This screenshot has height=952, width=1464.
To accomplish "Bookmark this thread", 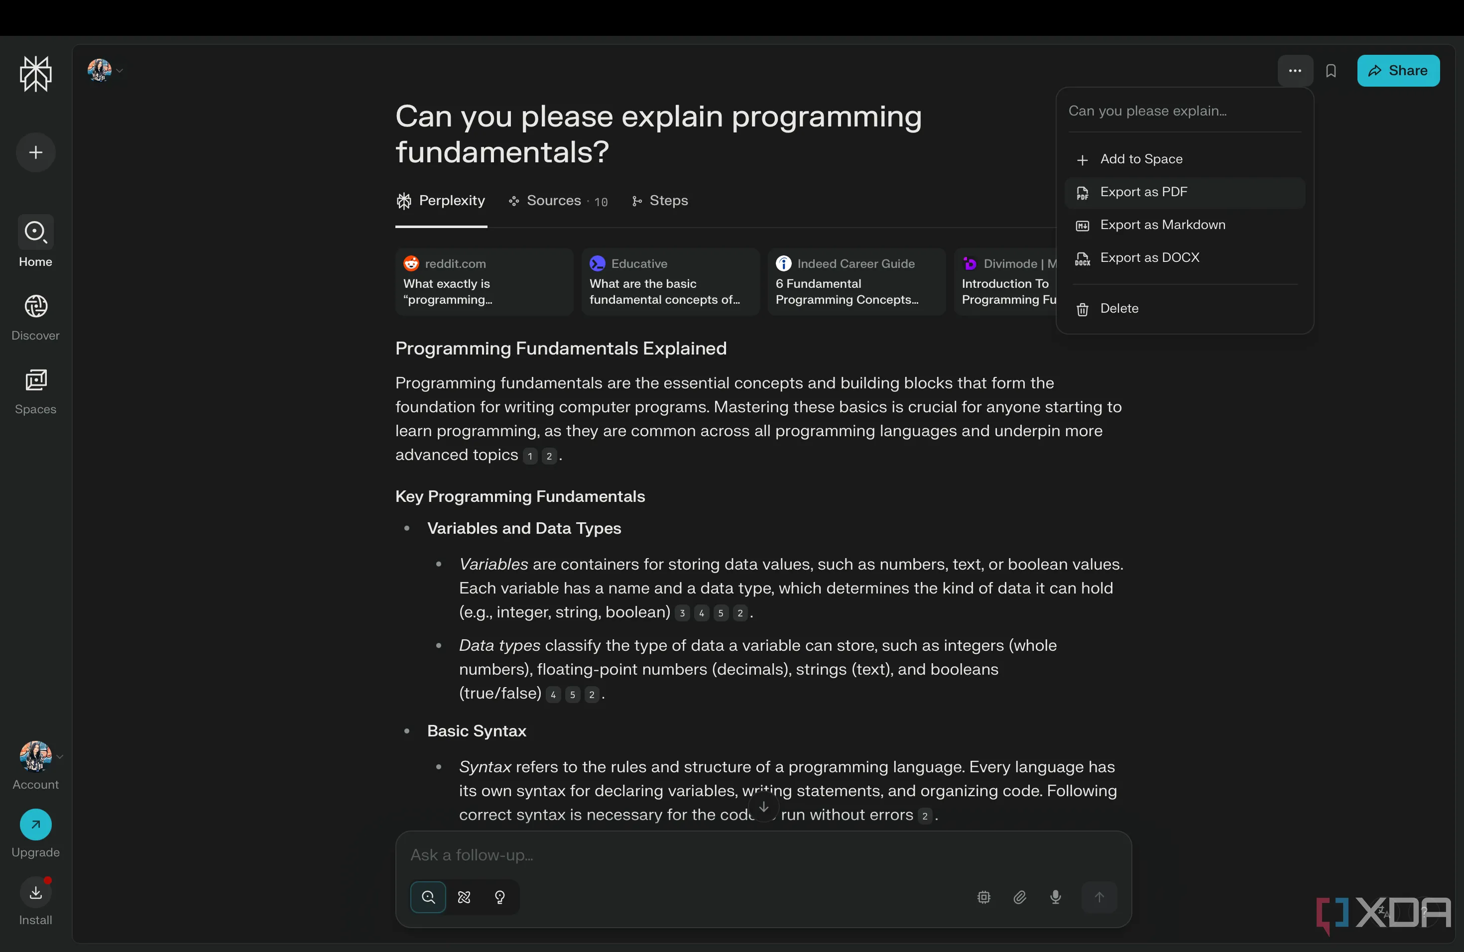I will click(x=1331, y=71).
